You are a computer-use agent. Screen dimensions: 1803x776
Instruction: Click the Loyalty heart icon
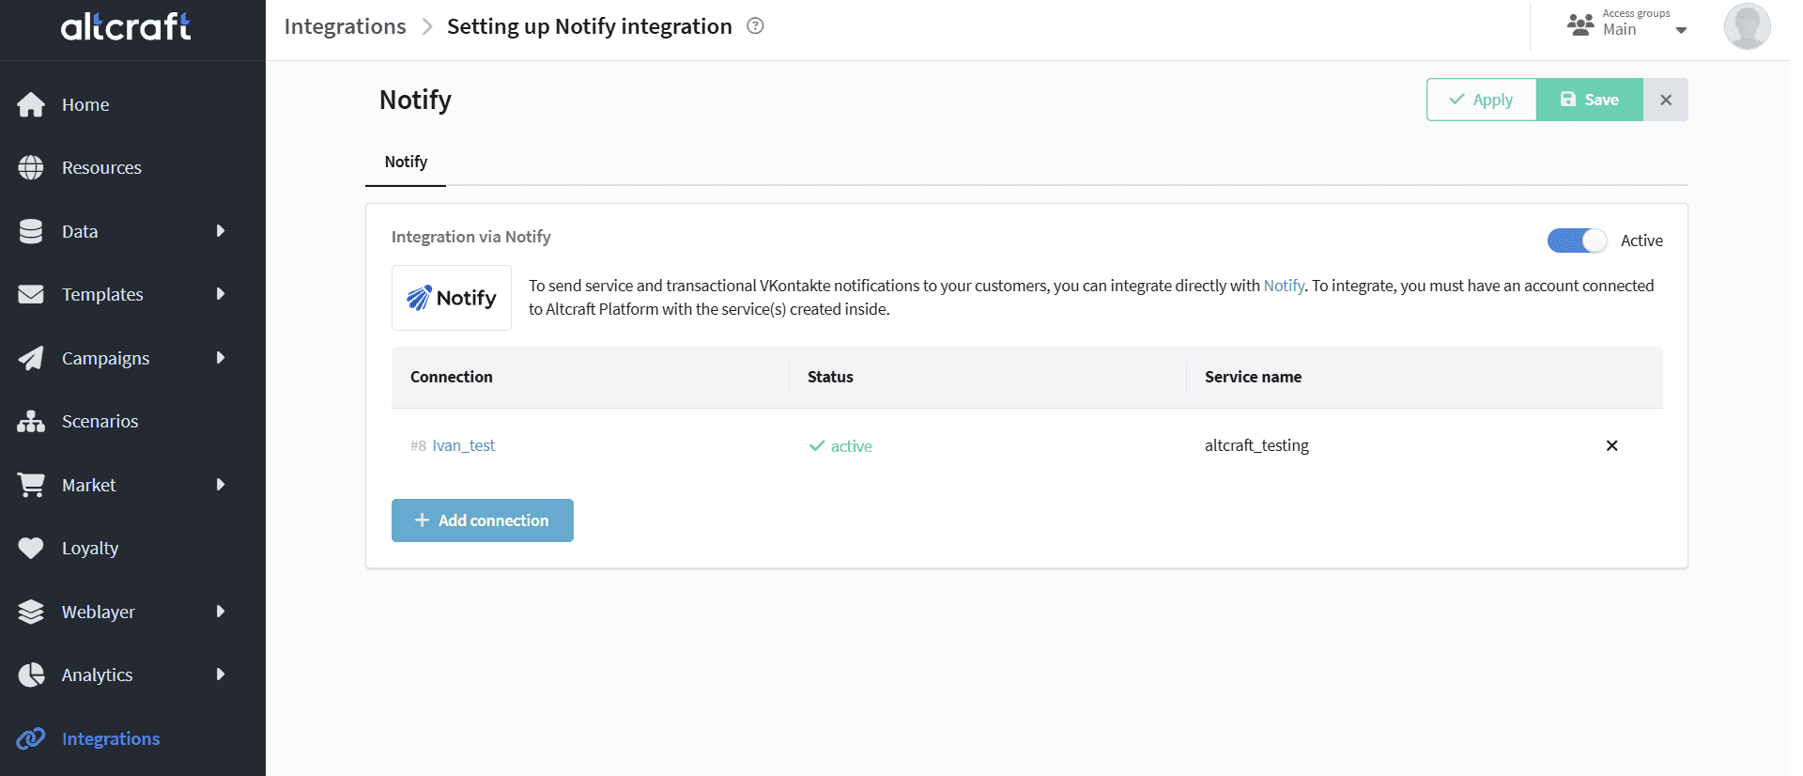point(31,548)
